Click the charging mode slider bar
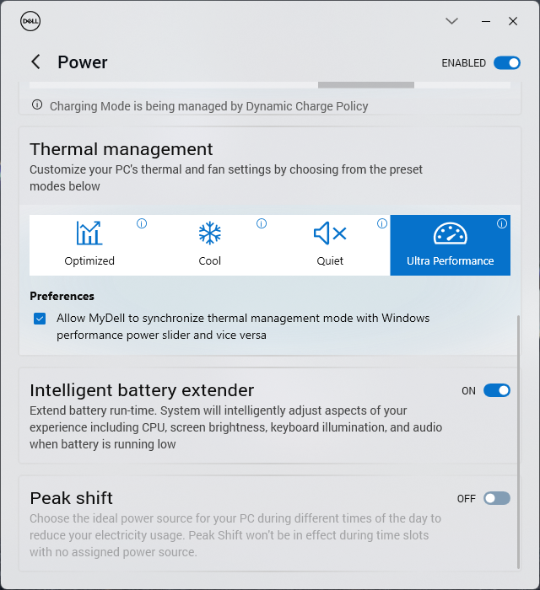 (365, 84)
